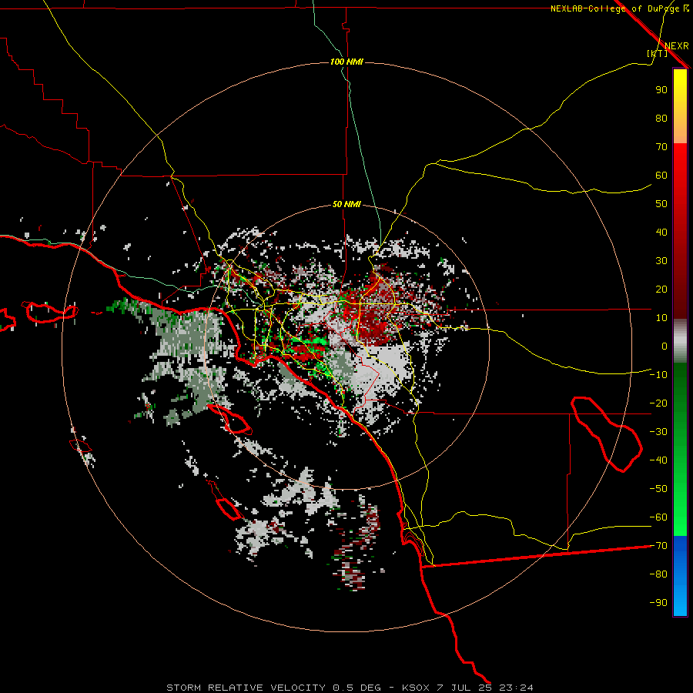
Task: Select the positive "40" scale value
Action: pyautogui.click(x=661, y=232)
